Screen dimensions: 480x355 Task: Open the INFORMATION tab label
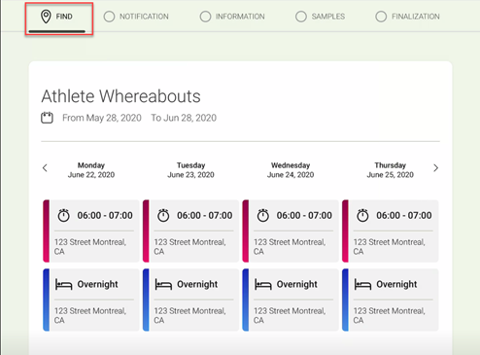click(240, 17)
